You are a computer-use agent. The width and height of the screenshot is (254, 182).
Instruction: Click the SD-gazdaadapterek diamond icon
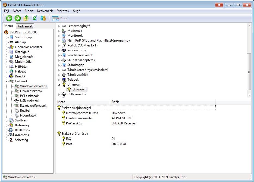(64, 60)
